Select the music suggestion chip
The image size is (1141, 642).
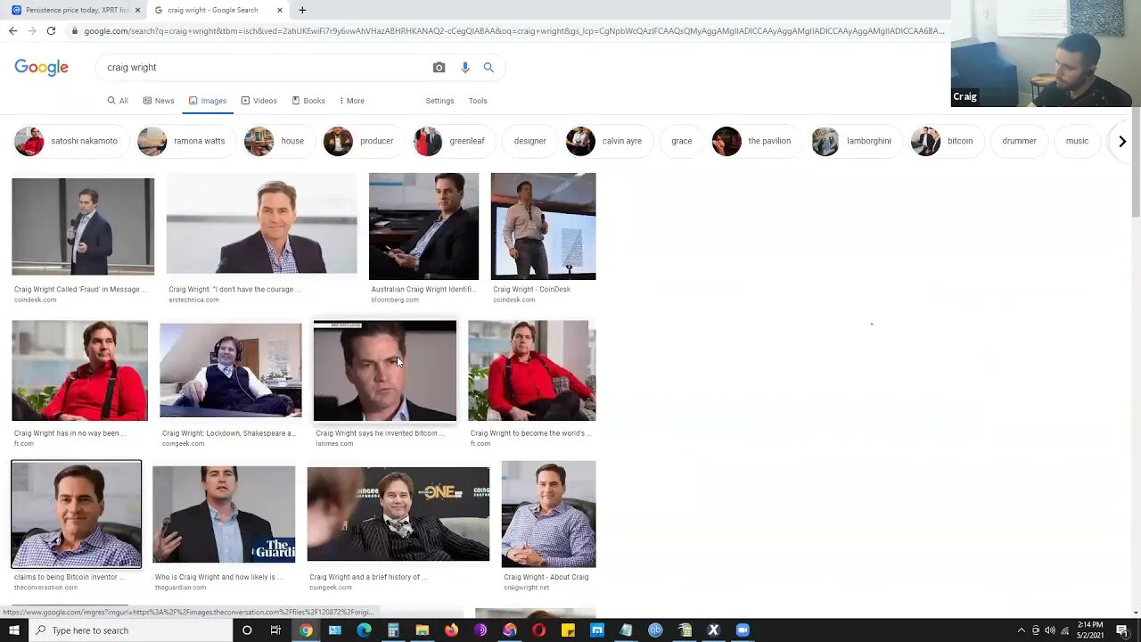1077,141
